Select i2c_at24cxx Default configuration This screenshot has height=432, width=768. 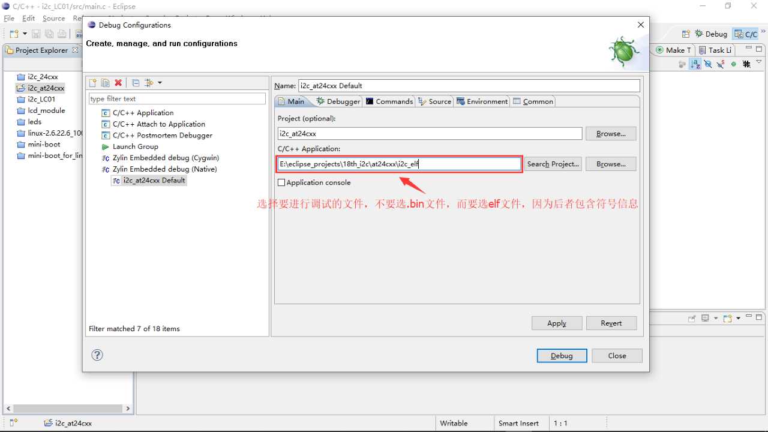click(x=149, y=180)
